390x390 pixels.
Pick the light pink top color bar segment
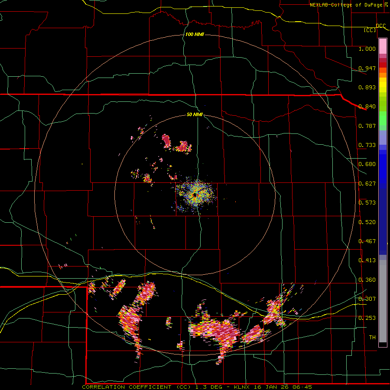point(383,46)
